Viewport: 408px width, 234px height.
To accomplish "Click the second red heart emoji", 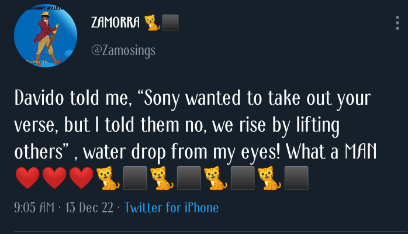I will pyautogui.click(x=54, y=178).
